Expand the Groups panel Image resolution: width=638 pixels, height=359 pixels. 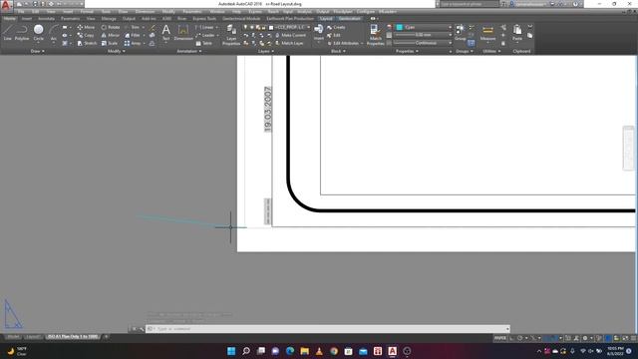[465, 51]
